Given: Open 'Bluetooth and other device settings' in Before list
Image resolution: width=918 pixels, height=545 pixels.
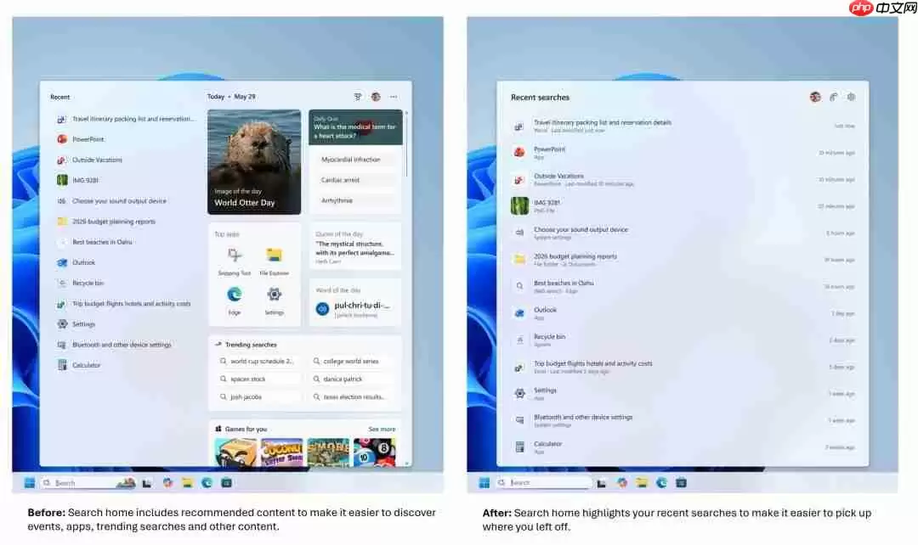Looking at the screenshot, I should (114, 345).
